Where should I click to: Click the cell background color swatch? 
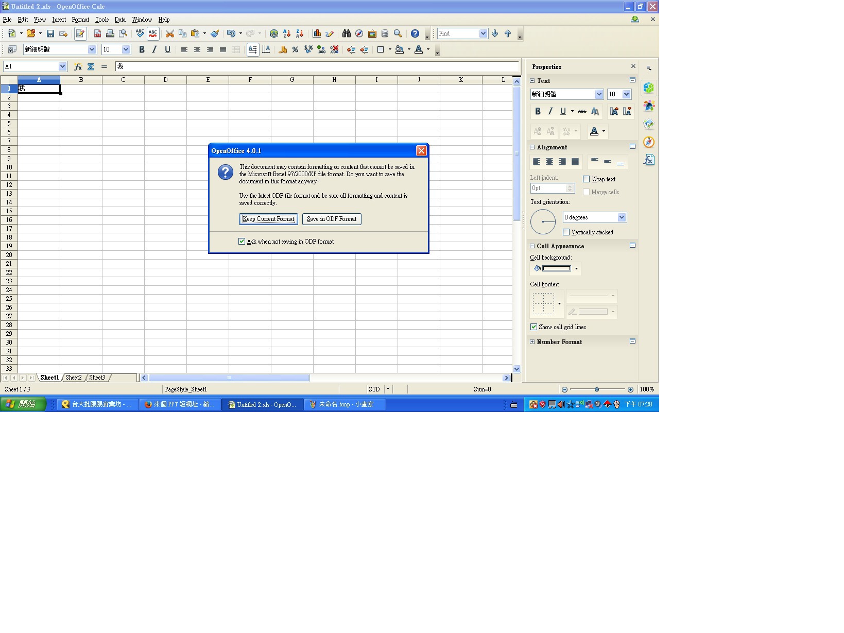(557, 268)
